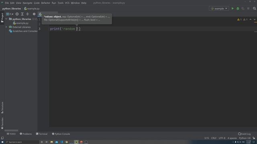
Task: Change CRLF line separator in status bar
Action: (214, 138)
